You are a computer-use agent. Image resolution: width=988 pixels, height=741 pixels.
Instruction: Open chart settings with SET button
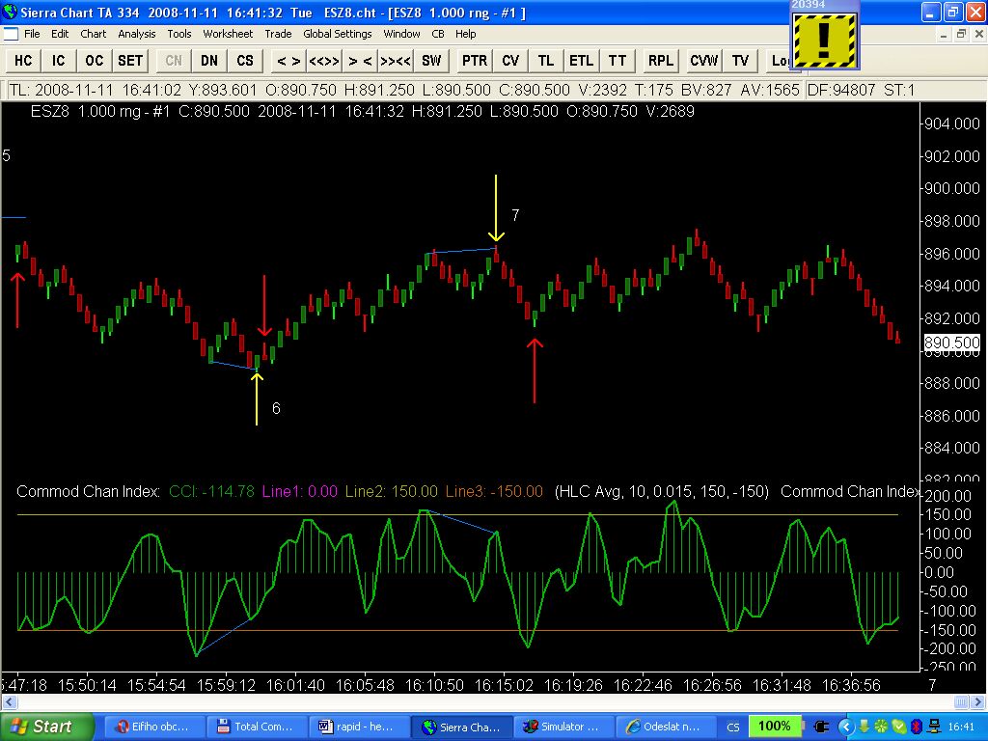(x=130, y=61)
